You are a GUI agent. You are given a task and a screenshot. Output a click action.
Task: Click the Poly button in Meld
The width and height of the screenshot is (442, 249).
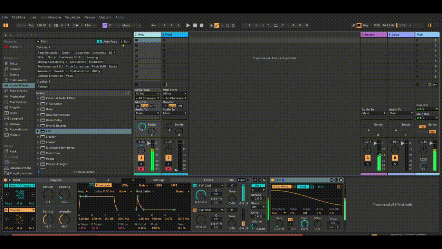point(258,186)
